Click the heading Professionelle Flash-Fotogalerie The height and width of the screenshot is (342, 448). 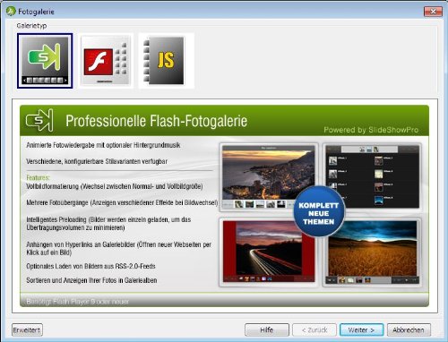(156, 121)
